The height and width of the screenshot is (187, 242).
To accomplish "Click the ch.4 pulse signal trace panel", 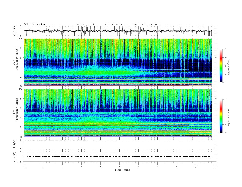I will (x=120, y=157).
